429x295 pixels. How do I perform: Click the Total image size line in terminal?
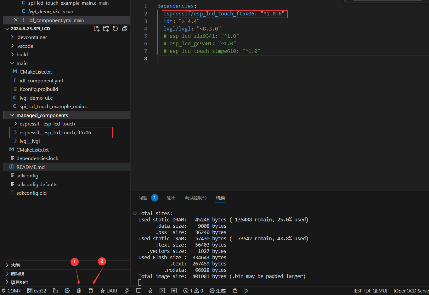(222, 276)
